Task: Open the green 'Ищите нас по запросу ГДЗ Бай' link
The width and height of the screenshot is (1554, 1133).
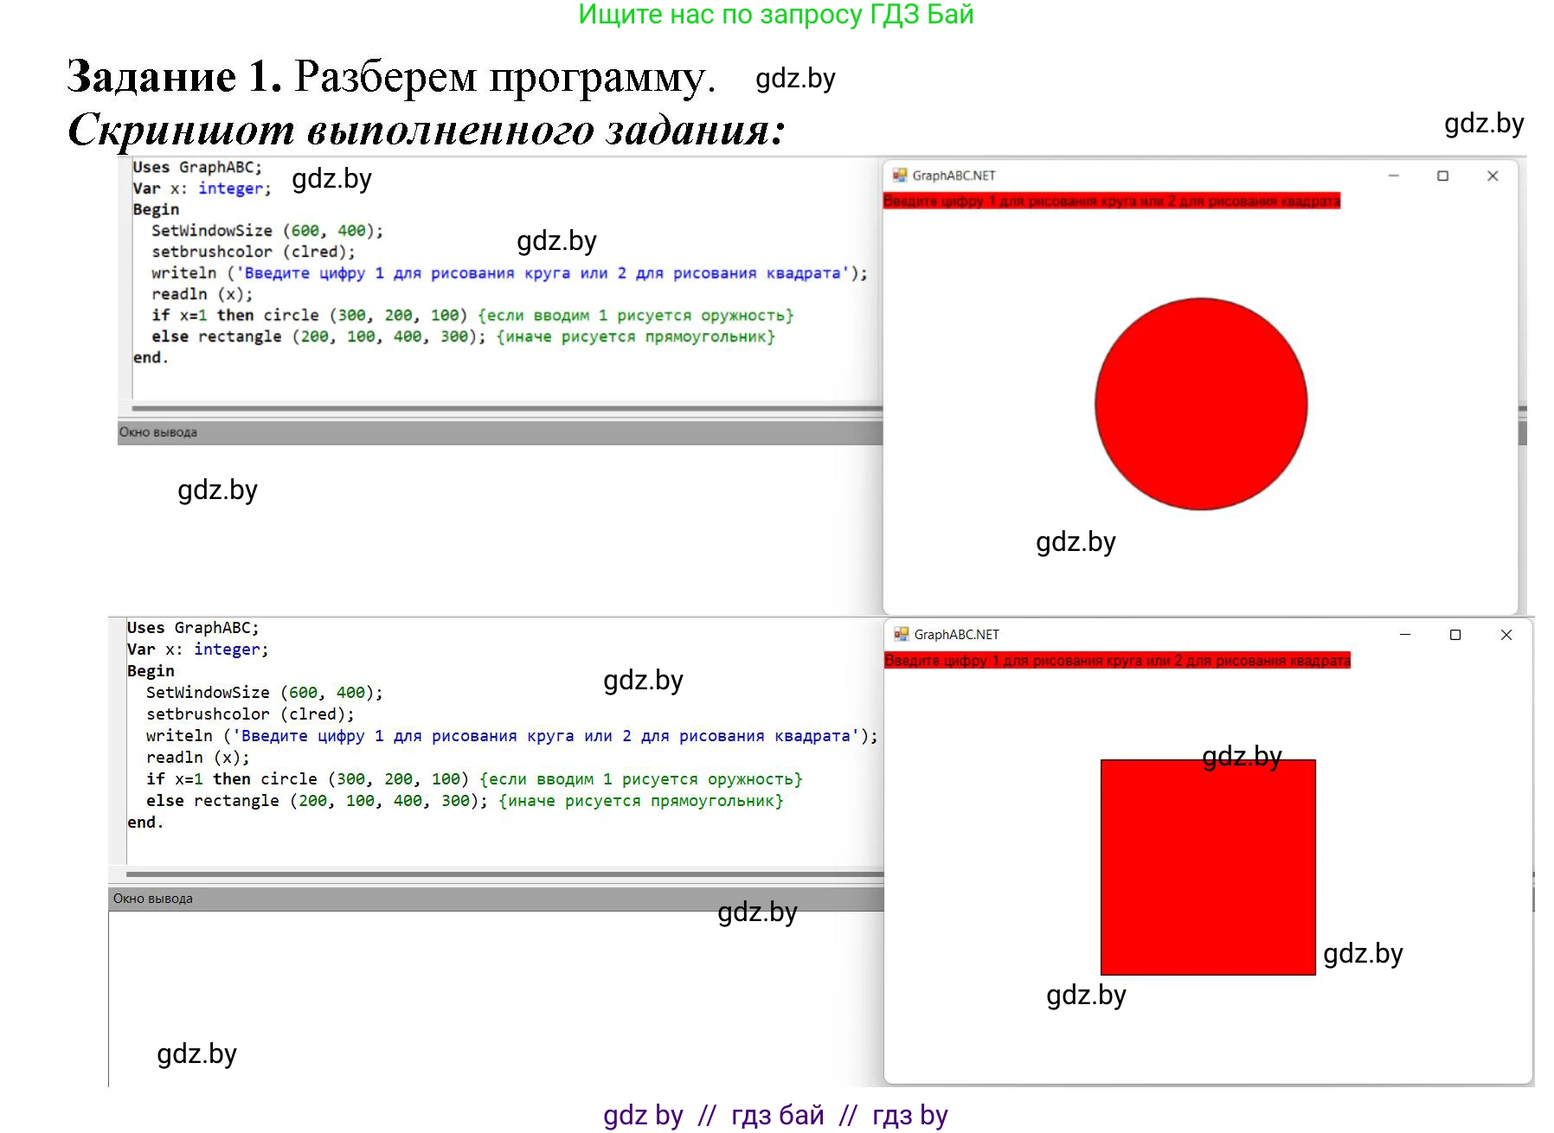Action: pos(775,15)
